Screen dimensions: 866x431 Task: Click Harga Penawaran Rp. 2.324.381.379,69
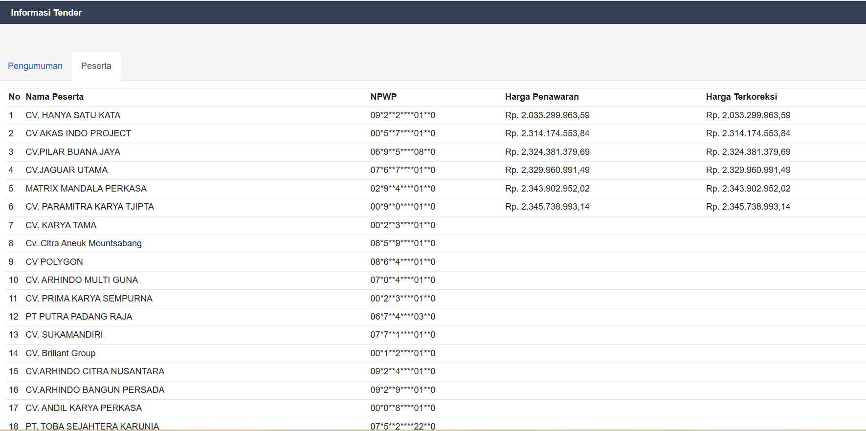(547, 152)
